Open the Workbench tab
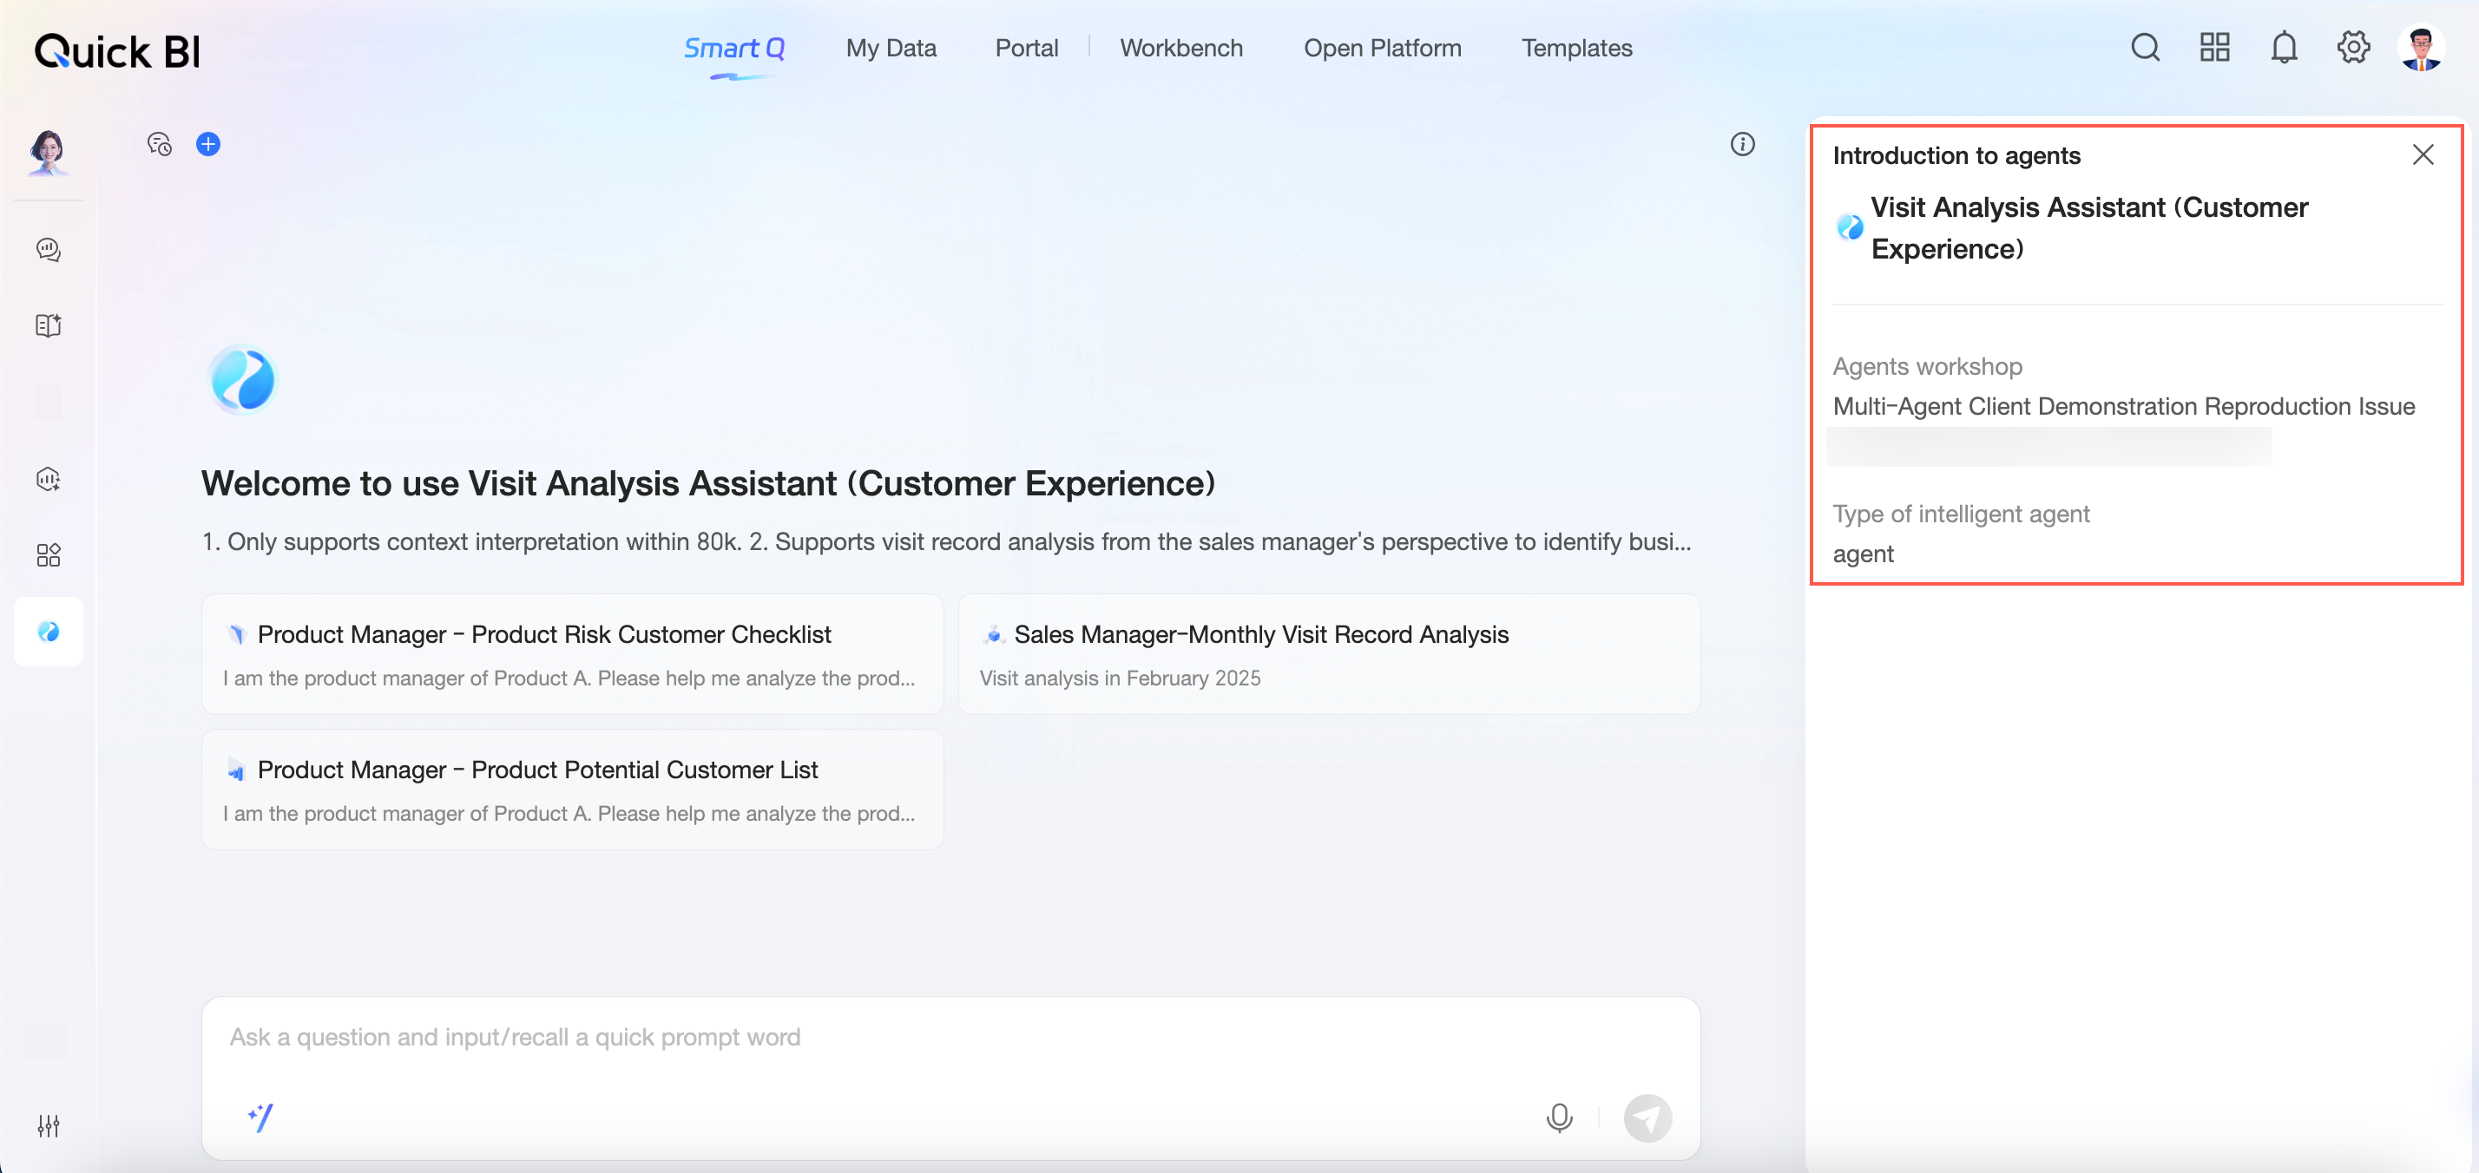 tap(1180, 48)
